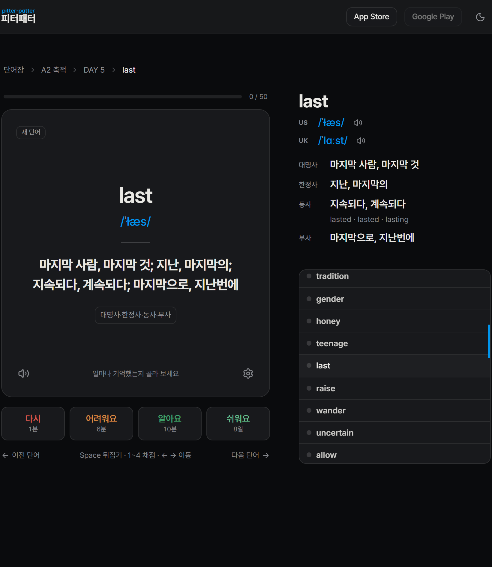492x567 pixels.
Task: Play the UK pronunciation audio
Action: 361,141
